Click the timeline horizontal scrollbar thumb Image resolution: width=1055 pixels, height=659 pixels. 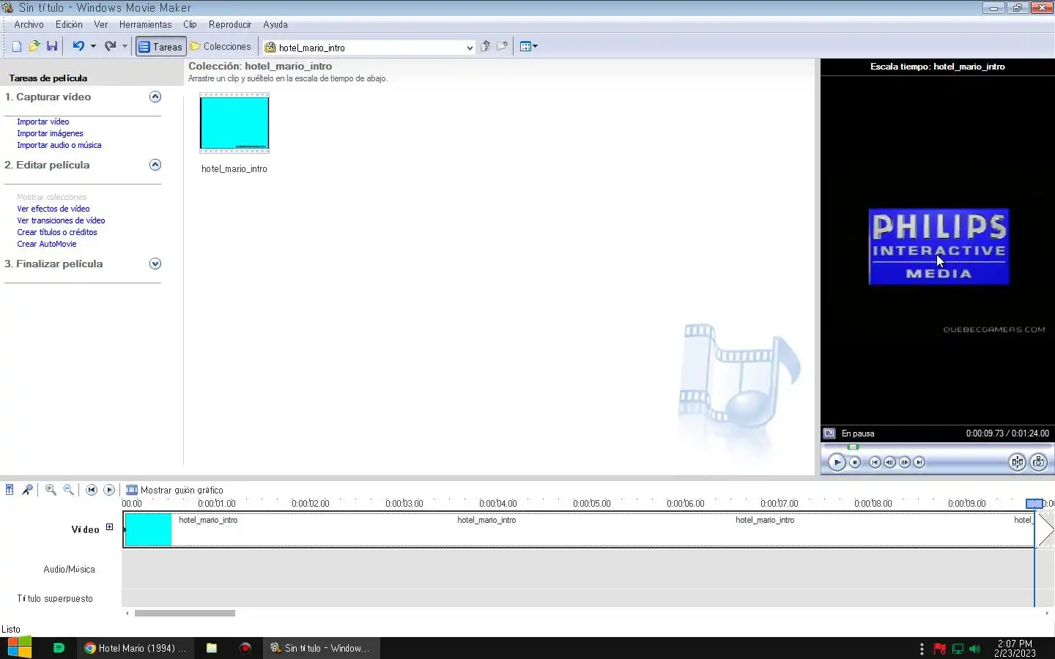click(x=185, y=614)
